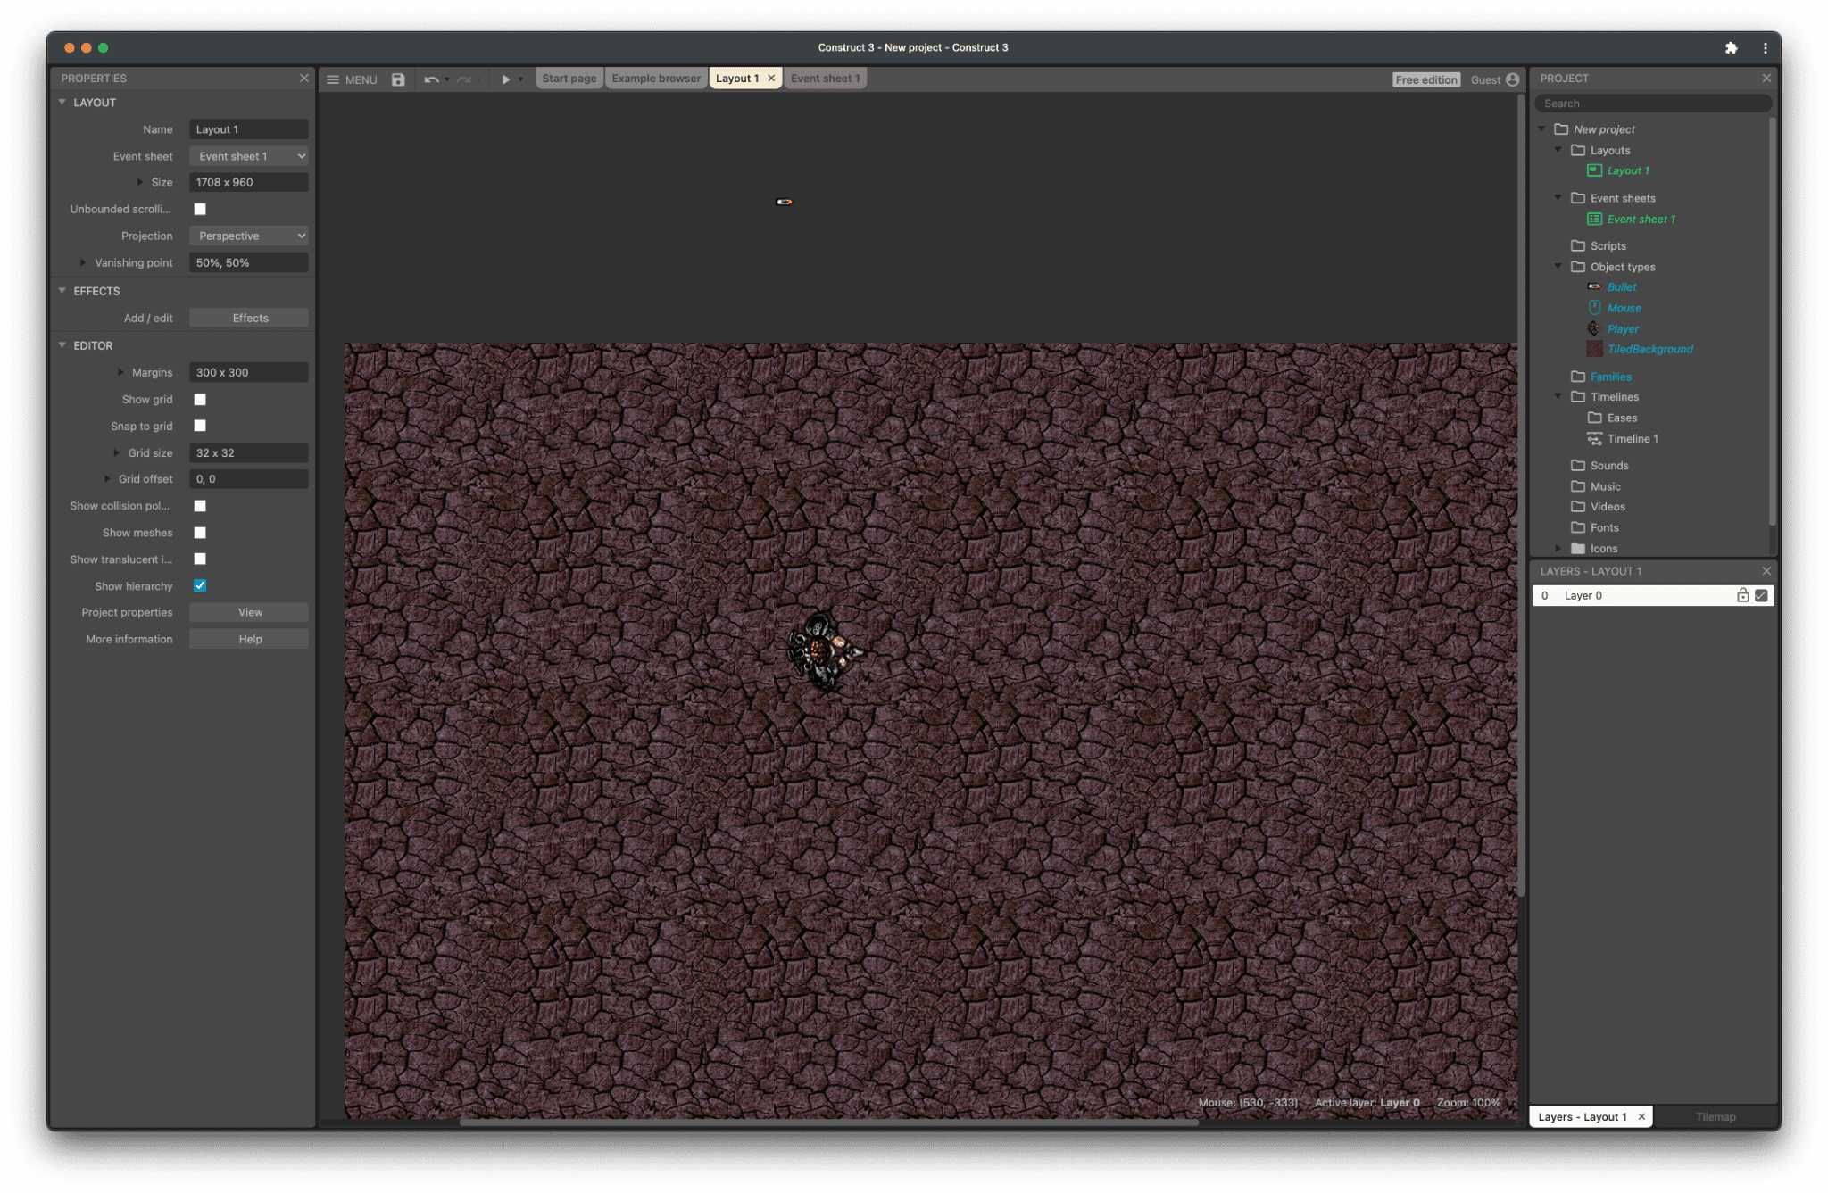Enable Snap to grid checkbox
This screenshot has height=1193, width=1828.
coord(200,427)
